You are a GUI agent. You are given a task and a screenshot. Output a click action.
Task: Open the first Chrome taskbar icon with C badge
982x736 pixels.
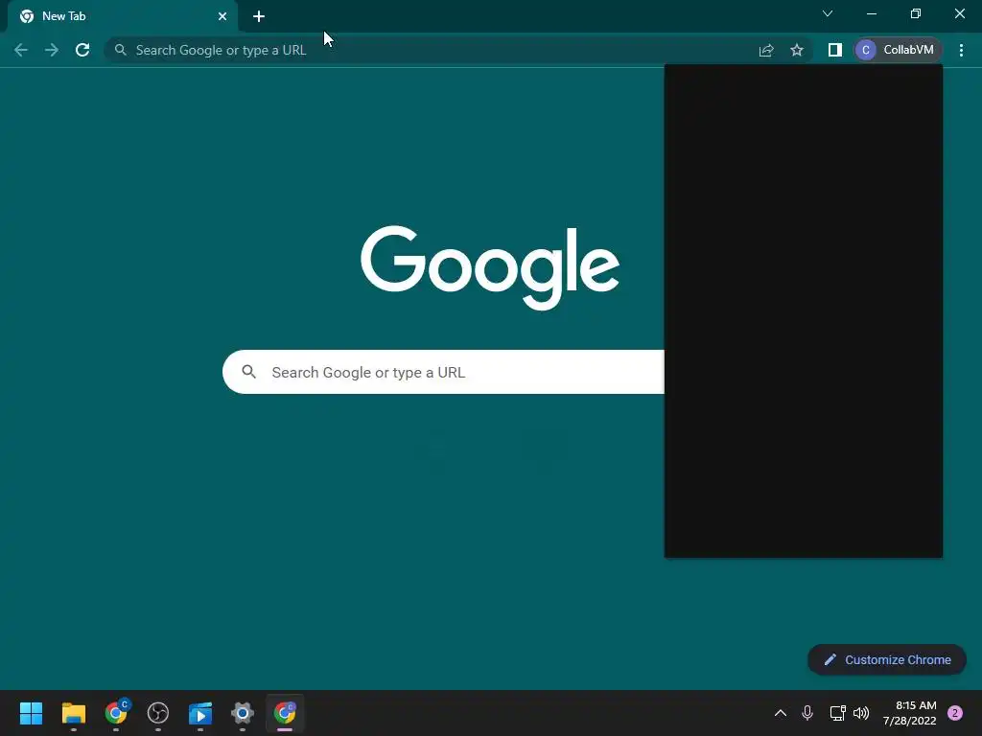coord(116,712)
